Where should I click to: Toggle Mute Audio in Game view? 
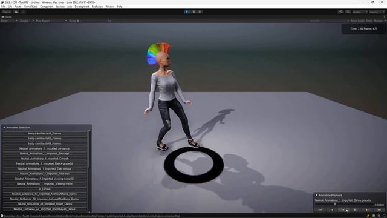coord(357,21)
